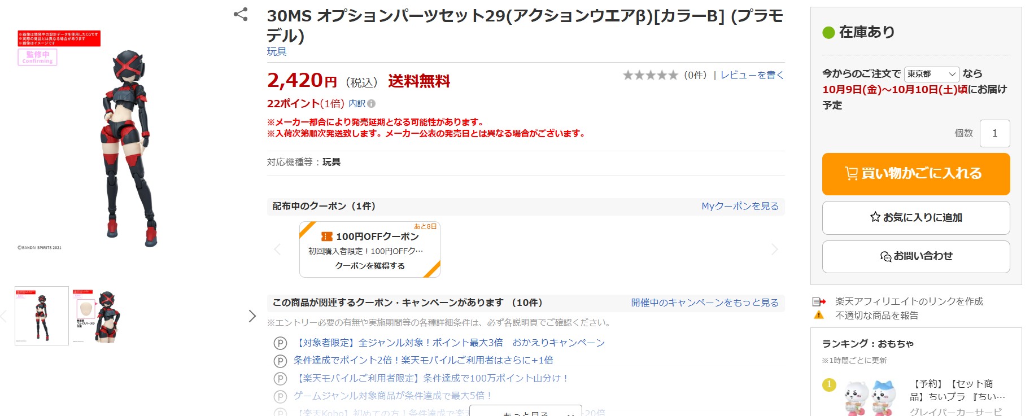Click the 2,420円 price text
The width and height of the screenshot is (1034, 416).
(302, 81)
